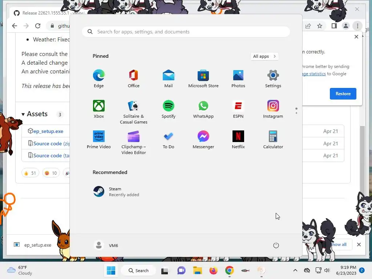This screenshot has width=372, height=279.
Task: Open Messenger
Action: (x=203, y=140)
